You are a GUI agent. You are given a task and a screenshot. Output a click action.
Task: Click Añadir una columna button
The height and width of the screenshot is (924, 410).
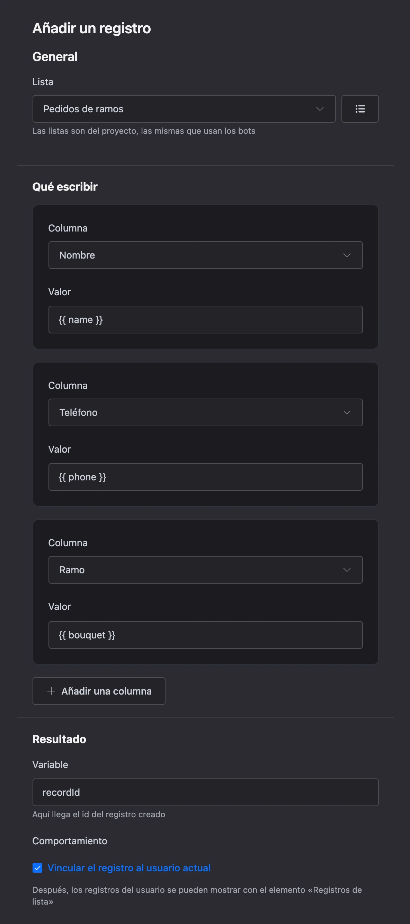[x=99, y=691]
